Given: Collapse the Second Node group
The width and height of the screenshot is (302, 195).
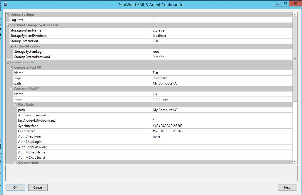Looking at the screenshot, I should coord(15,163).
